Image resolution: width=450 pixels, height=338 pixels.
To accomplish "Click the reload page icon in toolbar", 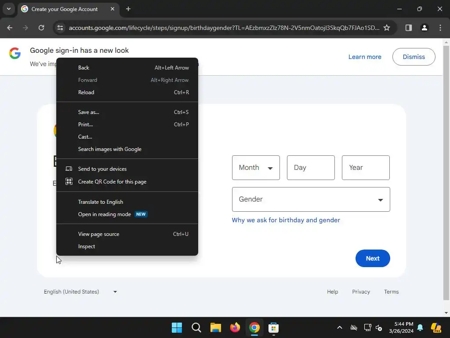I will [41, 28].
